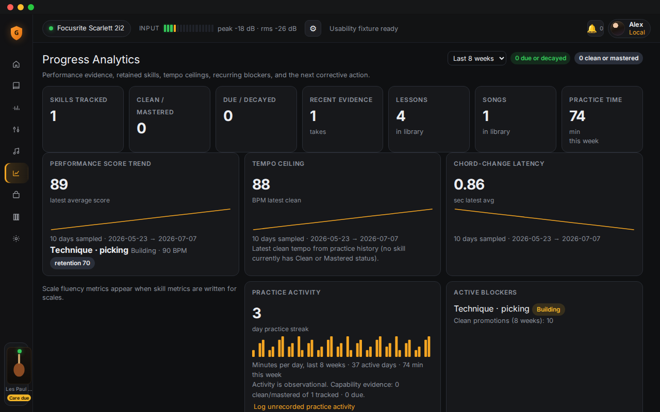
Task: Click the 'peak -18 dB · rms -26 dB' readout
Action: 257,29
